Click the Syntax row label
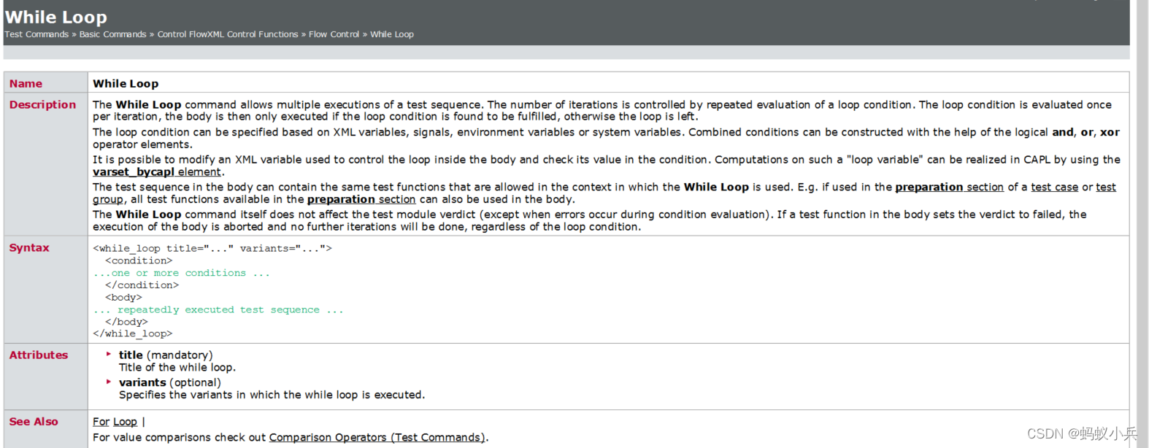1149x448 pixels. [29, 248]
